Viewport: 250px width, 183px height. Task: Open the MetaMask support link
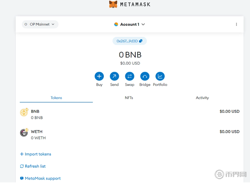[40, 178]
